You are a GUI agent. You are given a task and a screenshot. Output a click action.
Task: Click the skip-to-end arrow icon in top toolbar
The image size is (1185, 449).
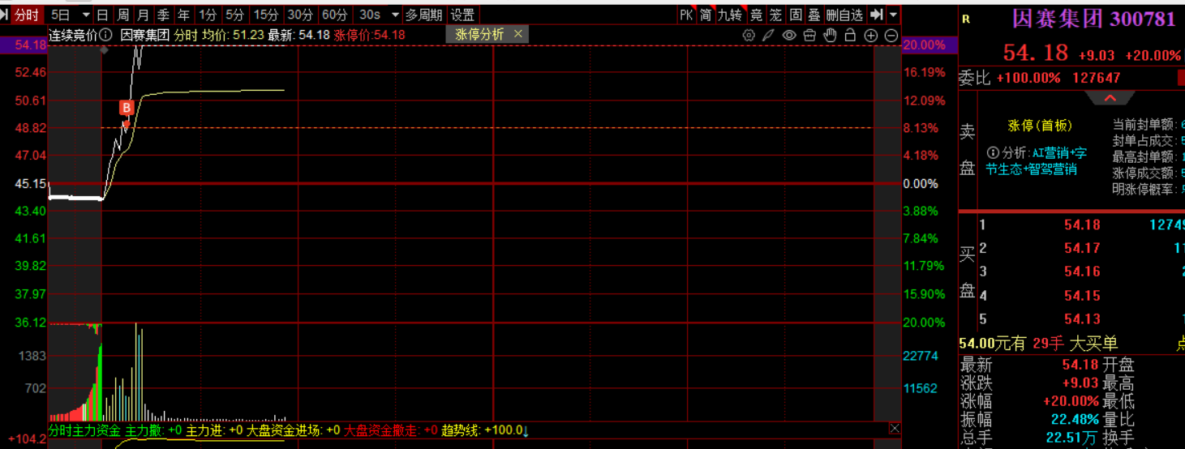click(876, 15)
